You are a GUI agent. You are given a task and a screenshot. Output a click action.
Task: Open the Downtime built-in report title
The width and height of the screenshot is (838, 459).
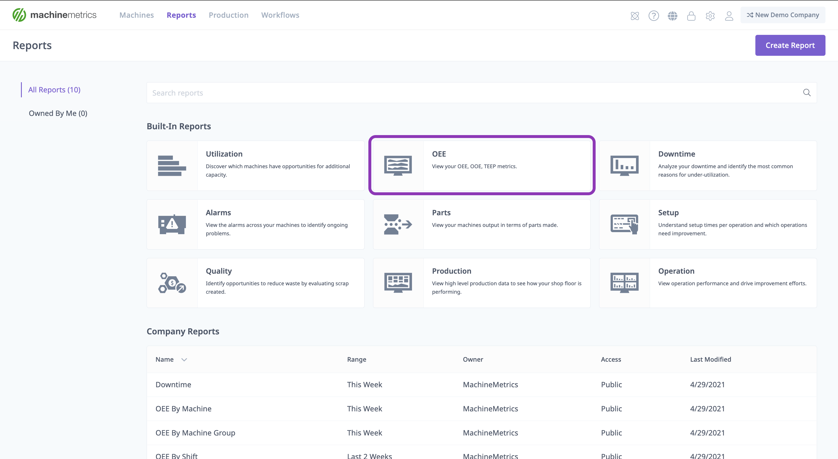tap(677, 154)
